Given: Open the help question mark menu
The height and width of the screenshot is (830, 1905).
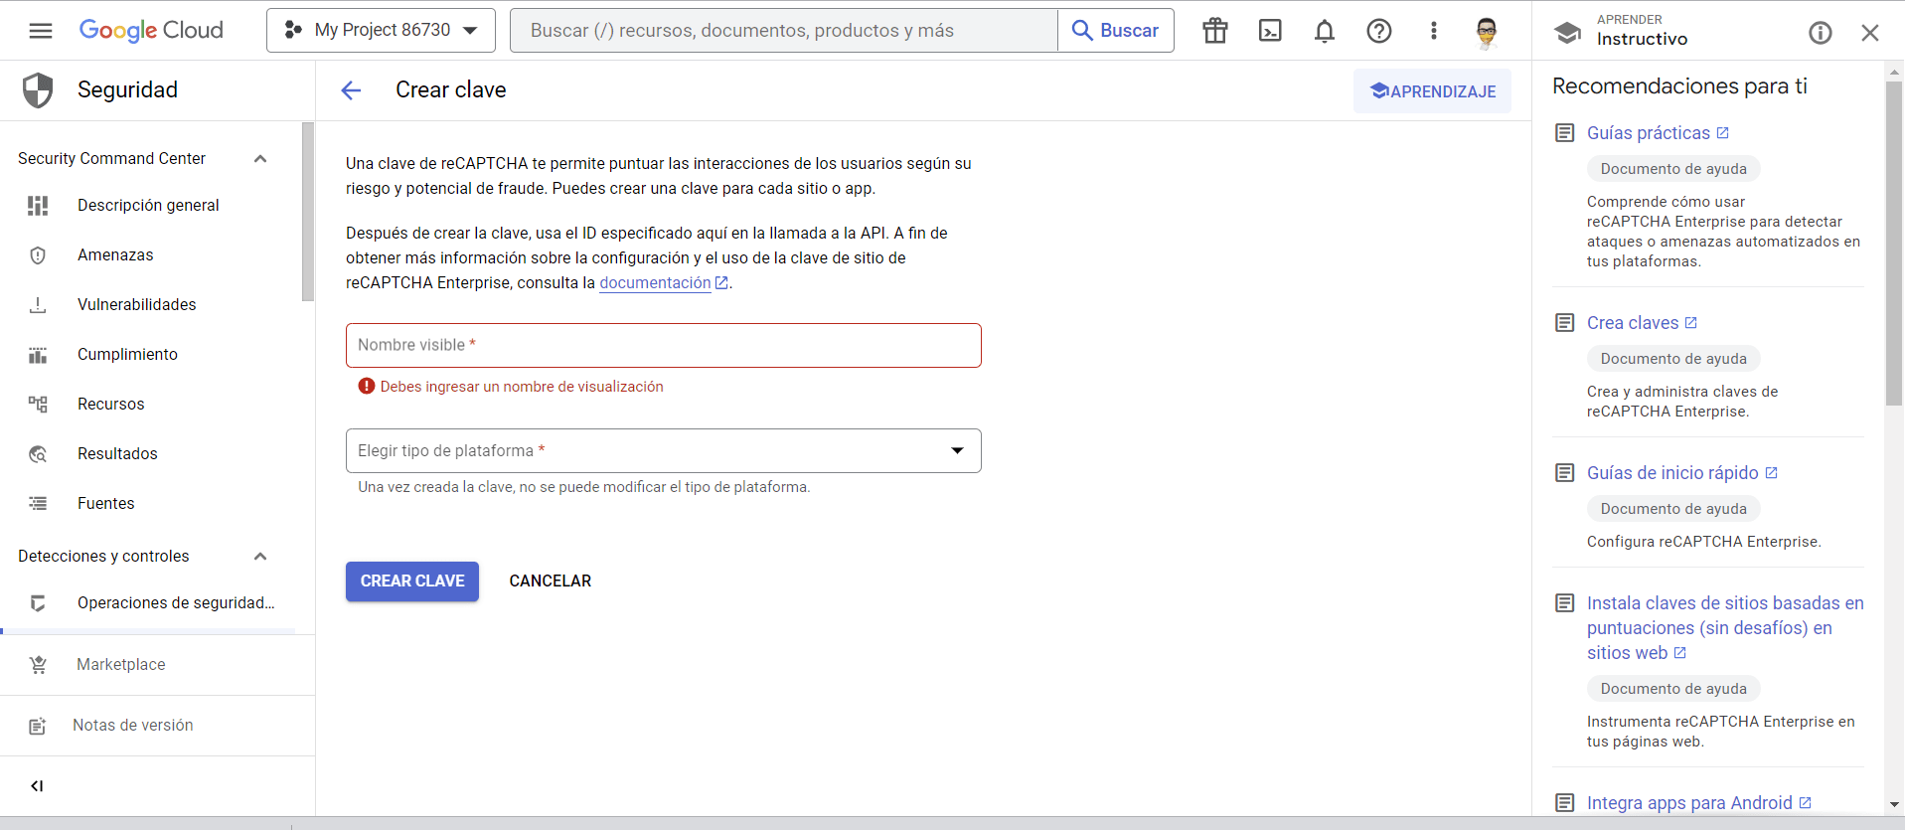Looking at the screenshot, I should (1379, 31).
